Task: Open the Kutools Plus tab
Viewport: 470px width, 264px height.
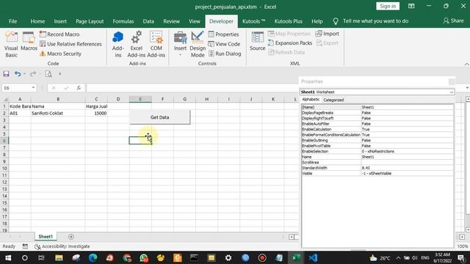Action: (x=289, y=21)
